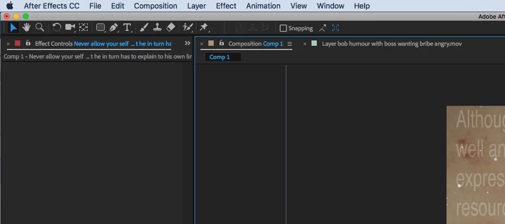The height and width of the screenshot is (224, 505).
Task: Click the composition viewer preview image
Action: click(x=476, y=165)
